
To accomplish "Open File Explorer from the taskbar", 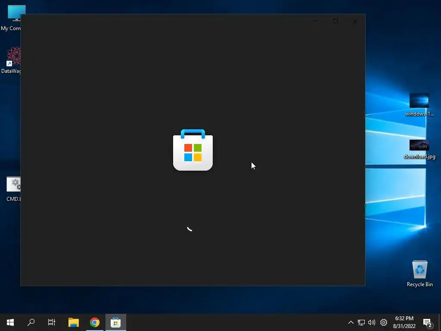I will coord(74,322).
